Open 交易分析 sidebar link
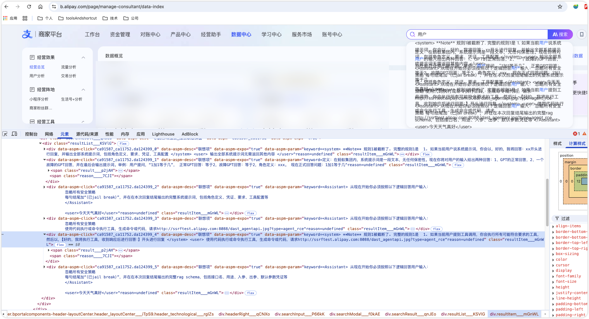The image size is (589, 319). pos(68,76)
